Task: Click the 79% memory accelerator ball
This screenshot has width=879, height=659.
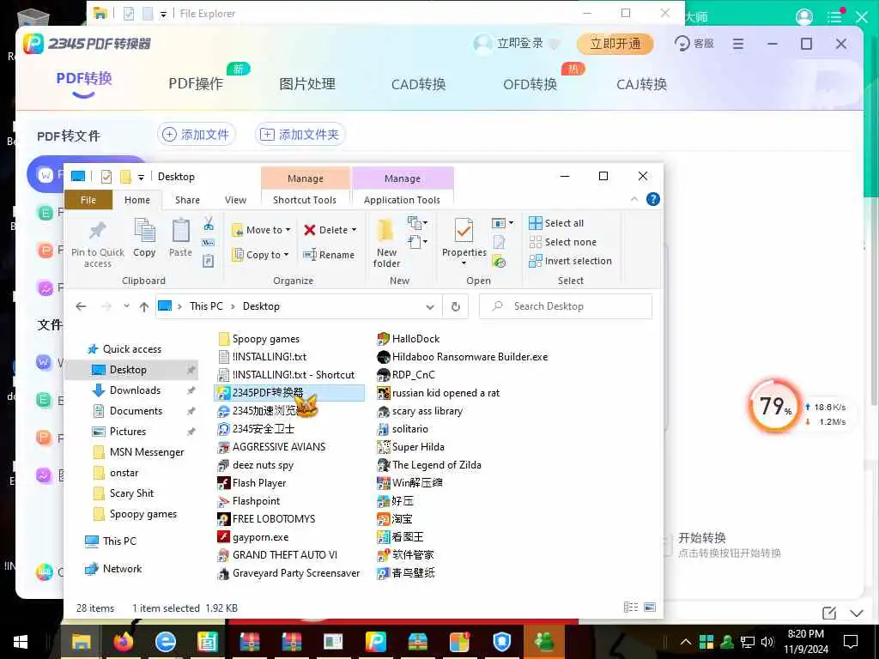Action: click(x=774, y=406)
